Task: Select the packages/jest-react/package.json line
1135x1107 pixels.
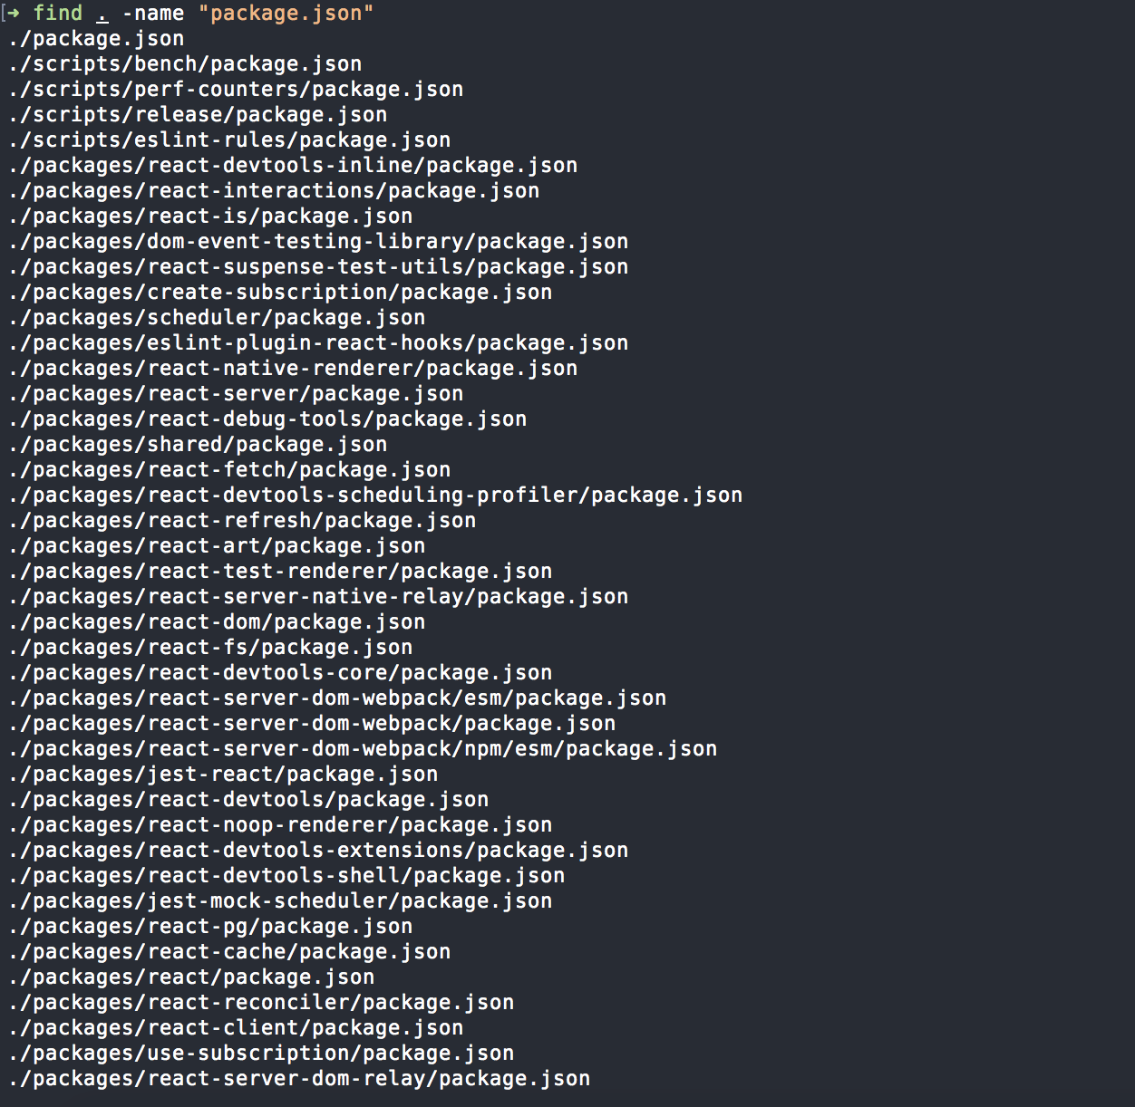Action: (x=223, y=774)
